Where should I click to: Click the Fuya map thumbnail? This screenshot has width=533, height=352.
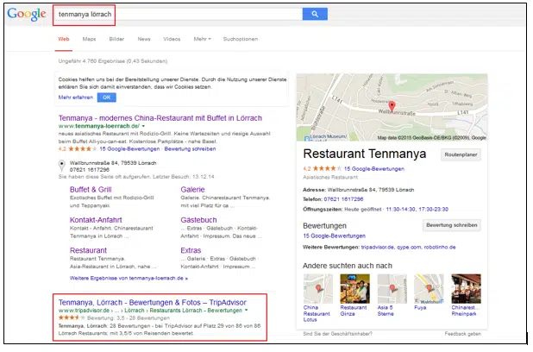pos(429,289)
